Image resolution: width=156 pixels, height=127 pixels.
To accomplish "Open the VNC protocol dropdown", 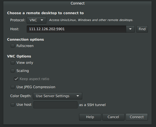I will (36, 20).
